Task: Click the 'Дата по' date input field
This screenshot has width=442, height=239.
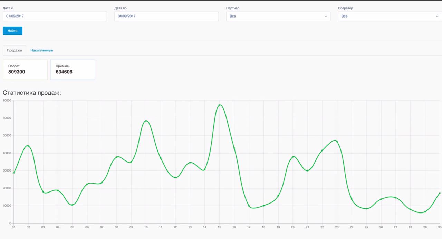Action: tap(166, 16)
